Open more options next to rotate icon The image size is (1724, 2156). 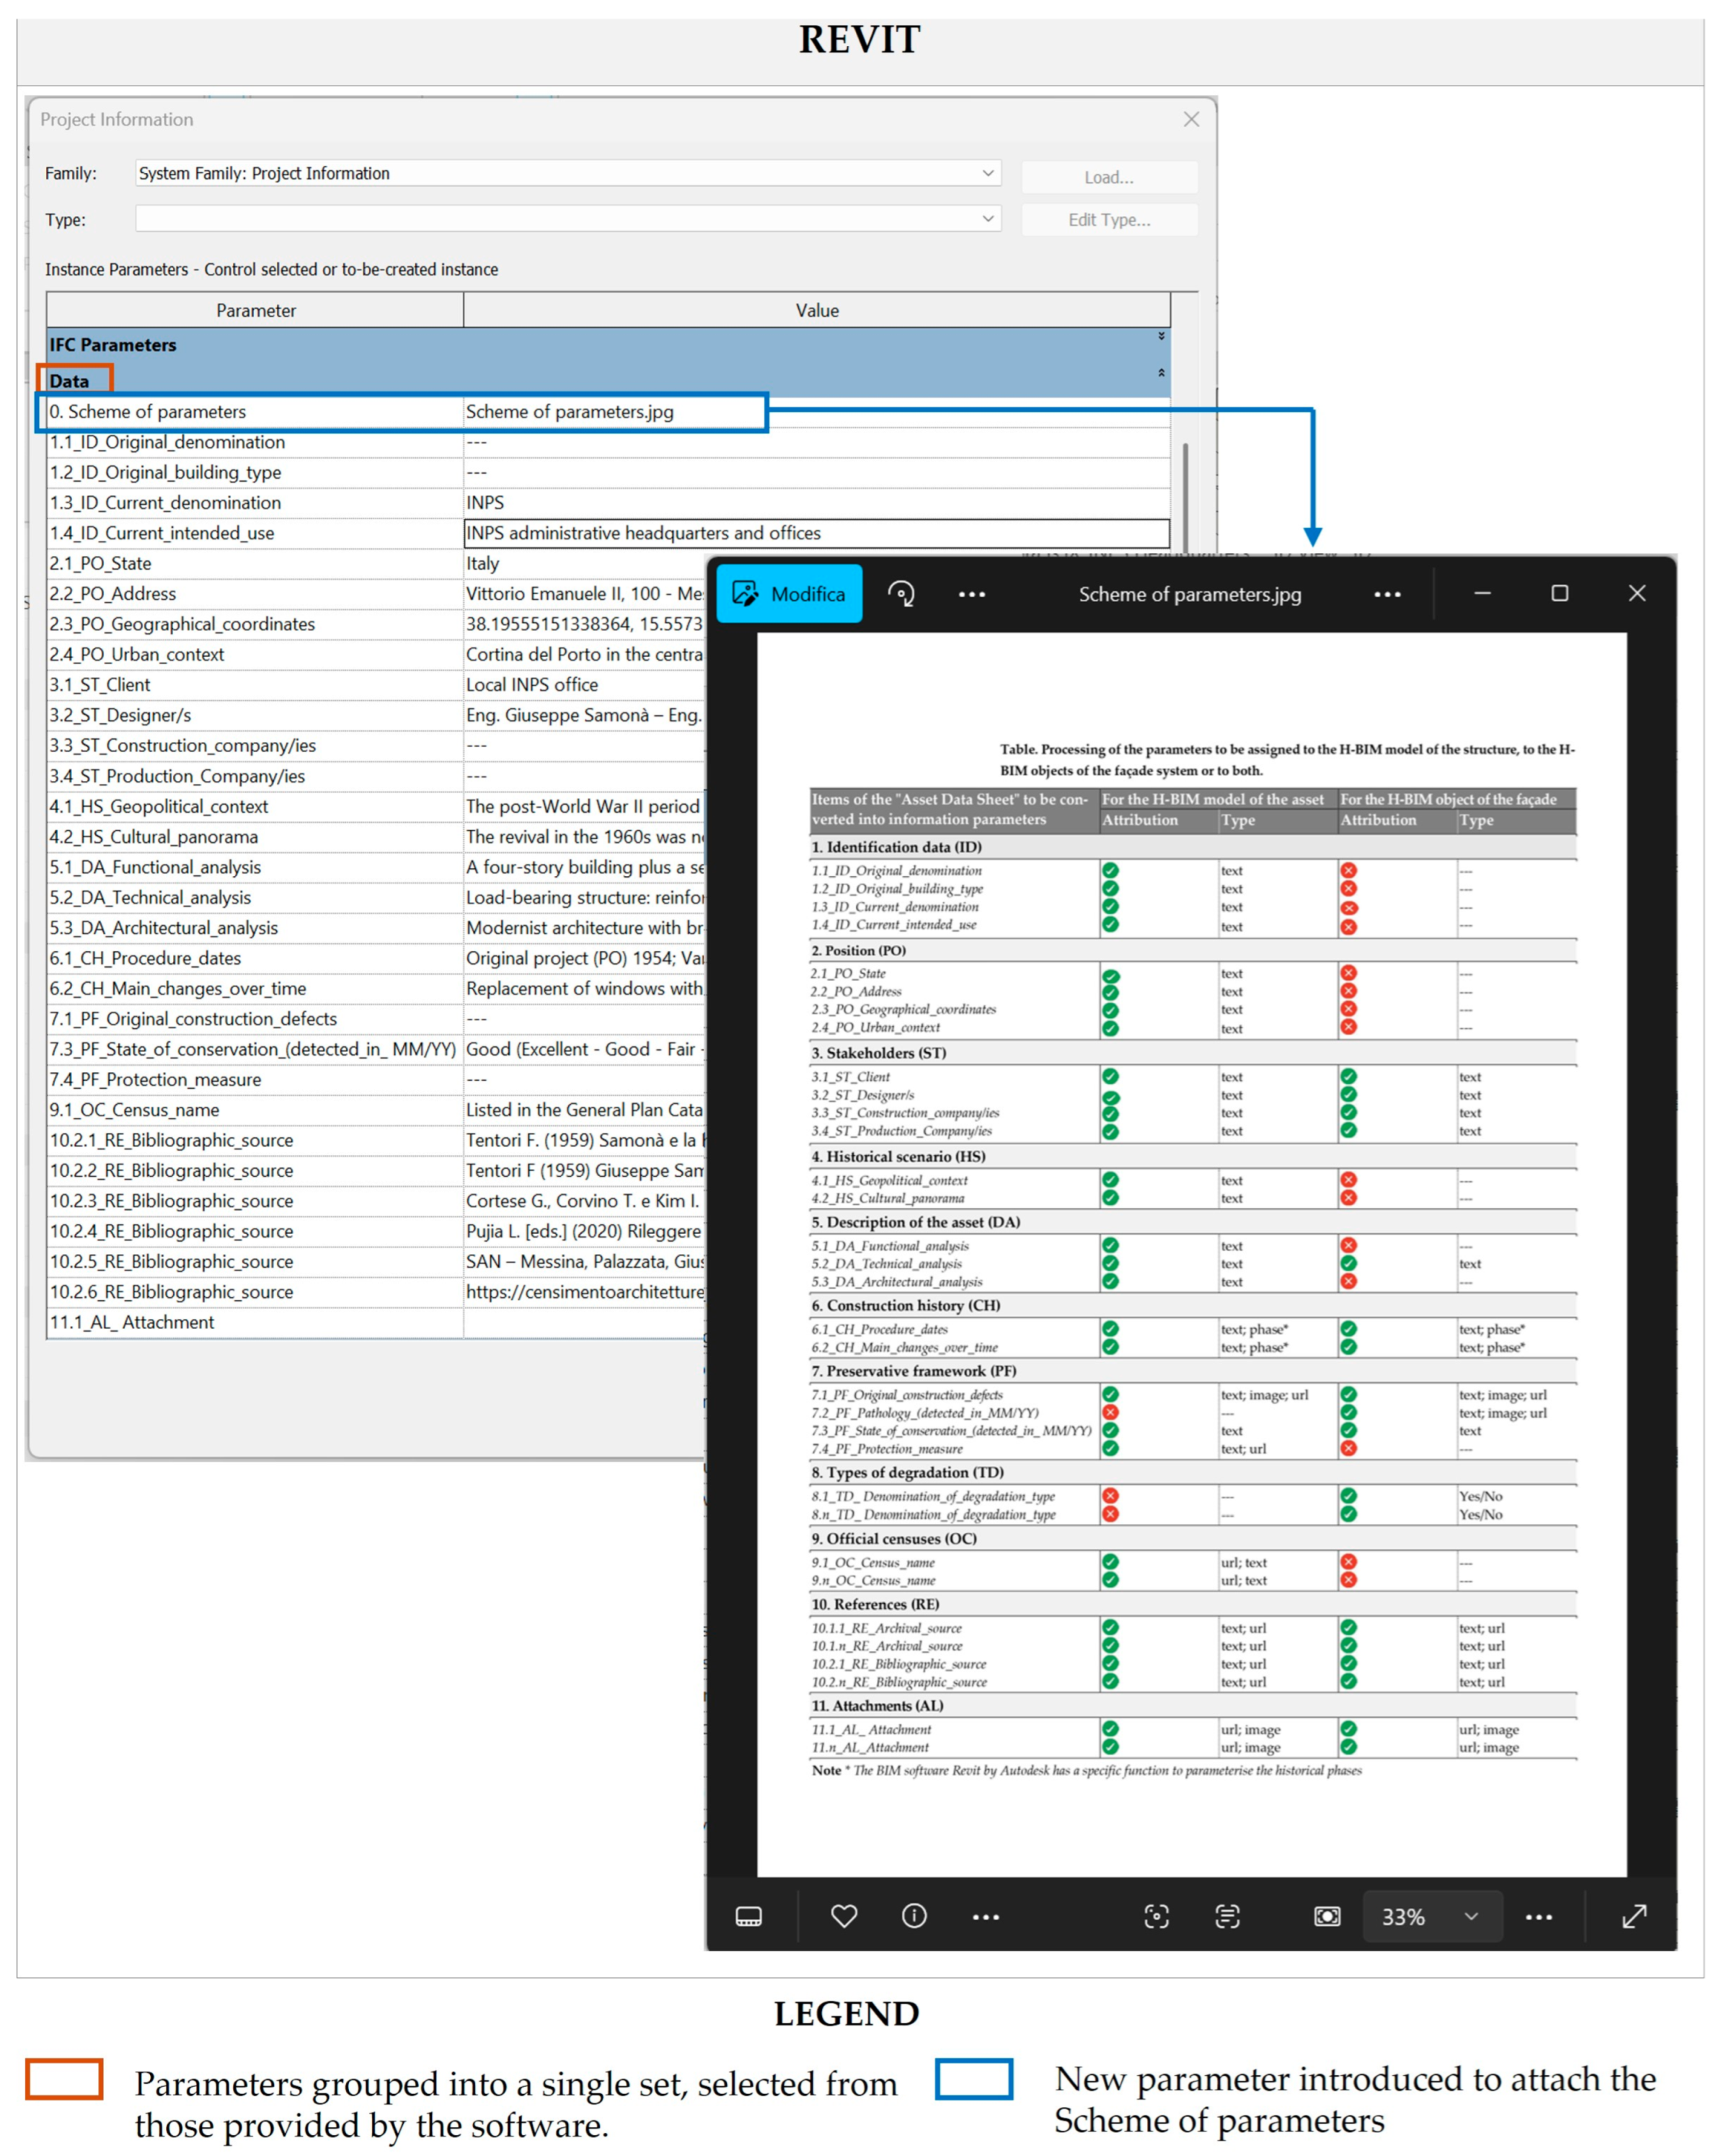971,594
